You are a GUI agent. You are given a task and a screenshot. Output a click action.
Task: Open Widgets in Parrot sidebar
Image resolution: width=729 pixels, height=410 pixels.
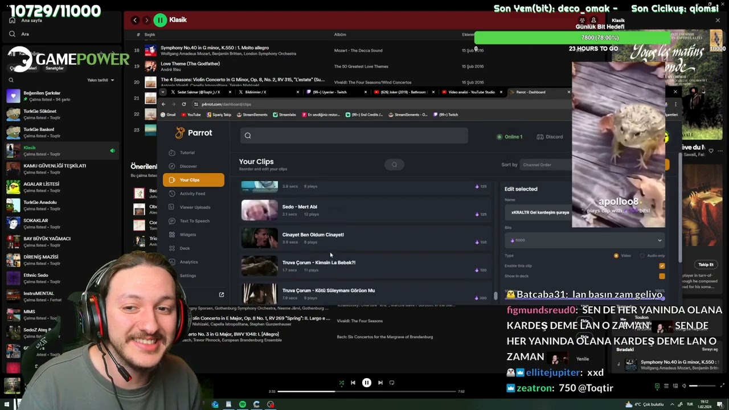[187, 235]
